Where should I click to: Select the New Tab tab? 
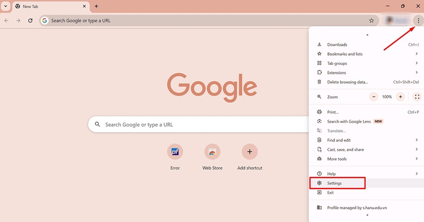coord(51,6)
